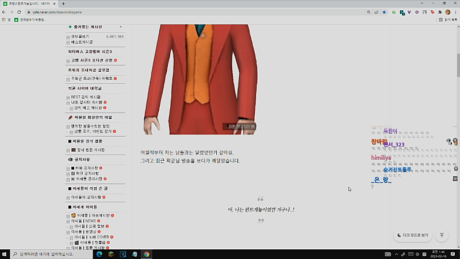Click the bookmark star in the address bar
Viewport: 460px width, 259px height.
tap(384, 11)
